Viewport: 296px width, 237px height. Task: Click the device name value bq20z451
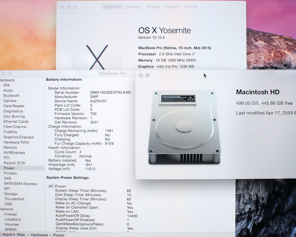pyautogui.click(x=99, y=101)
